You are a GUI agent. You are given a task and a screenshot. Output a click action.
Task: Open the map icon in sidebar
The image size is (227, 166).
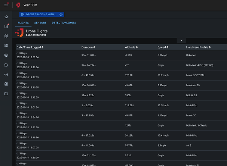point(6,36)
